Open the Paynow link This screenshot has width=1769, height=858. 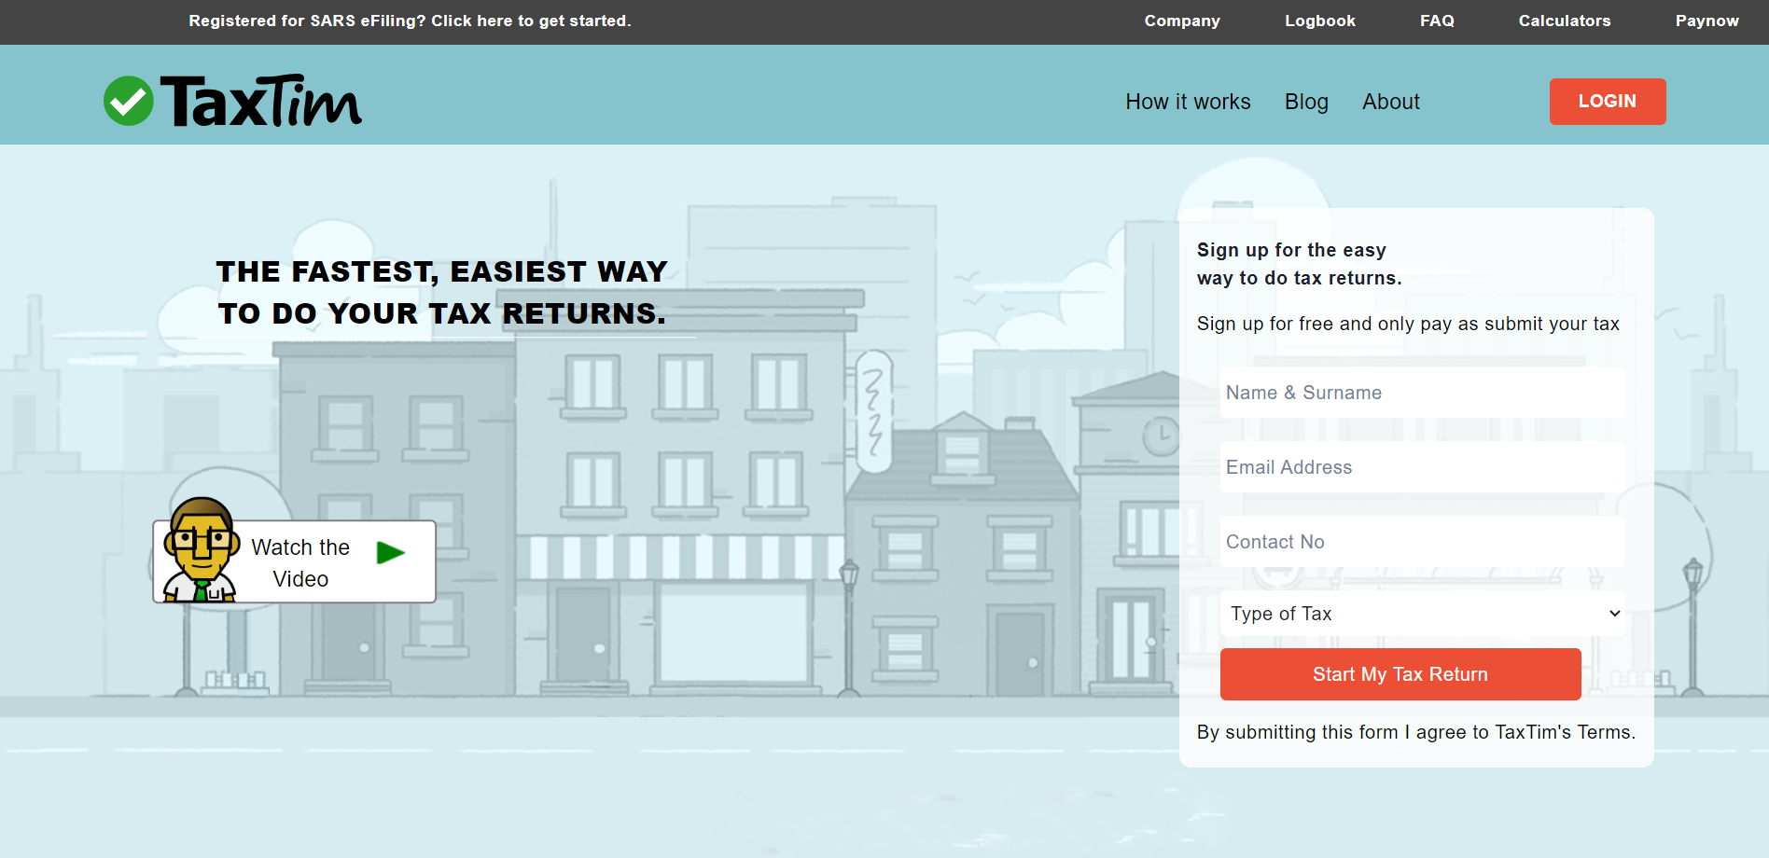click(x=1706, y=21)
